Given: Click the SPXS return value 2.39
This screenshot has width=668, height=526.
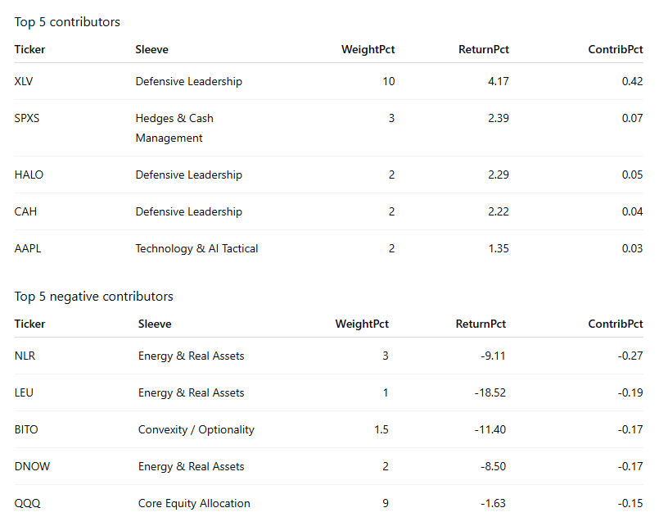Looking at the screenshot, I should click(499, 118).
